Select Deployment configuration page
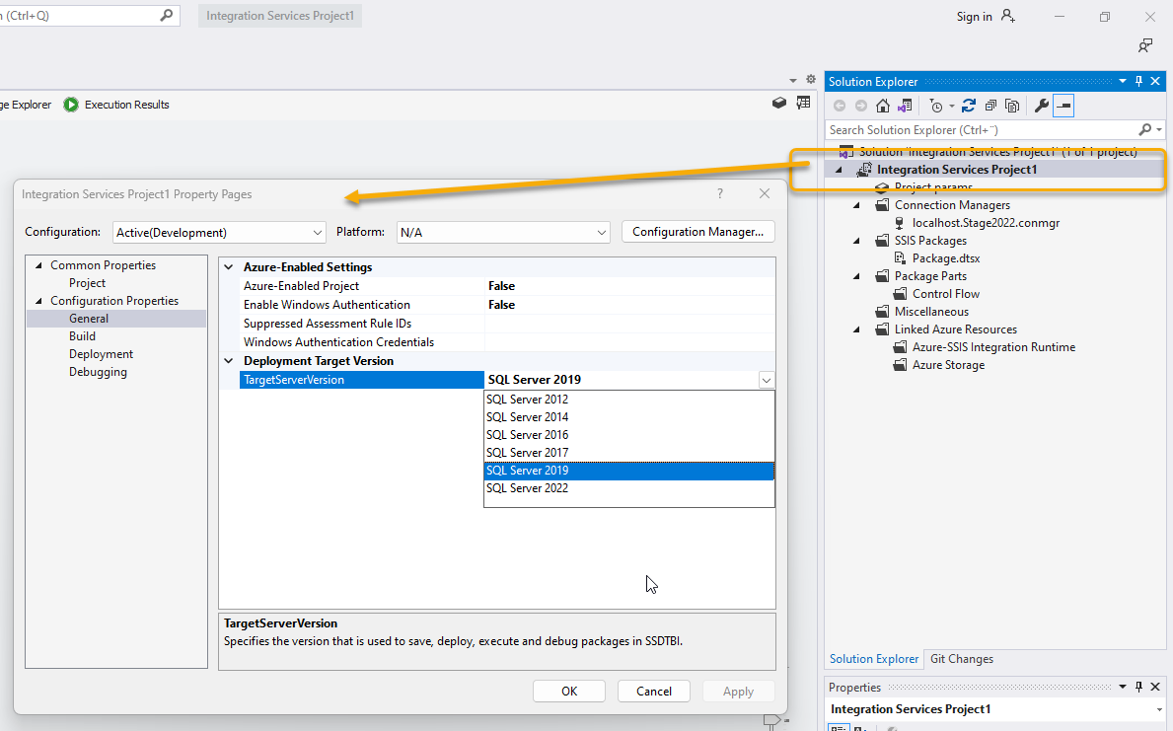The width and height of the screenshot is (1173, 731). click(x=101, y=354)
